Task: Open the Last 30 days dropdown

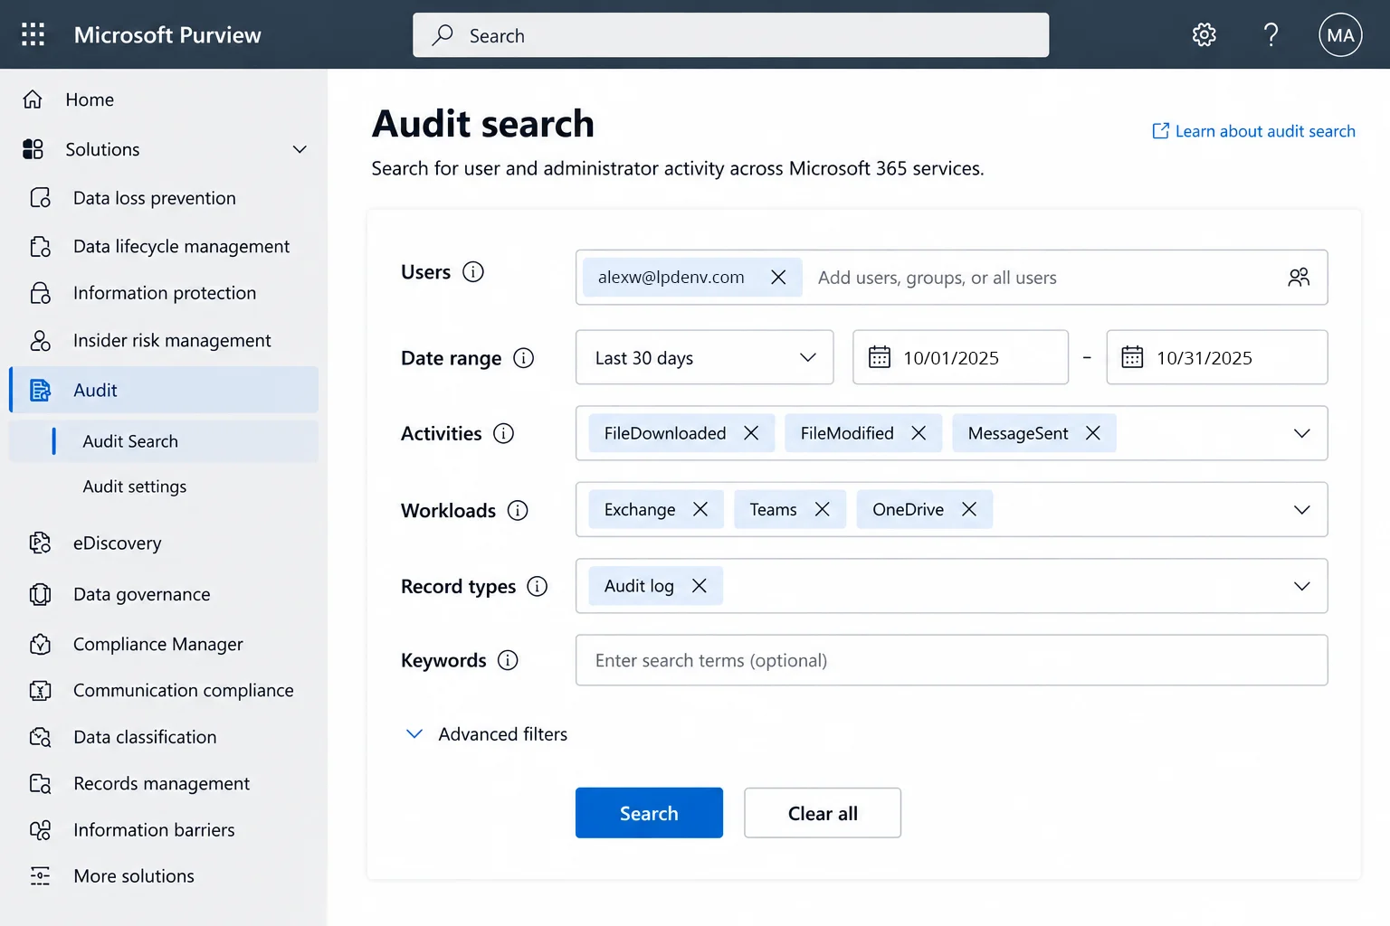Action: click(704, 357)
